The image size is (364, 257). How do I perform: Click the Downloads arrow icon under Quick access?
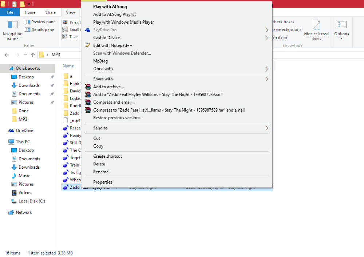[14, 85]
